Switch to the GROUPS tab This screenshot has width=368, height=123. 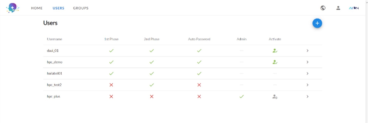click(81, 8)
